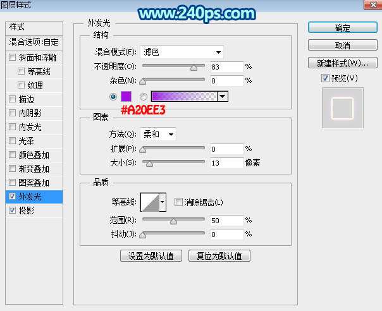Click the 不透明度 slider handle
The image size is (382, 311).
point(194,68)
